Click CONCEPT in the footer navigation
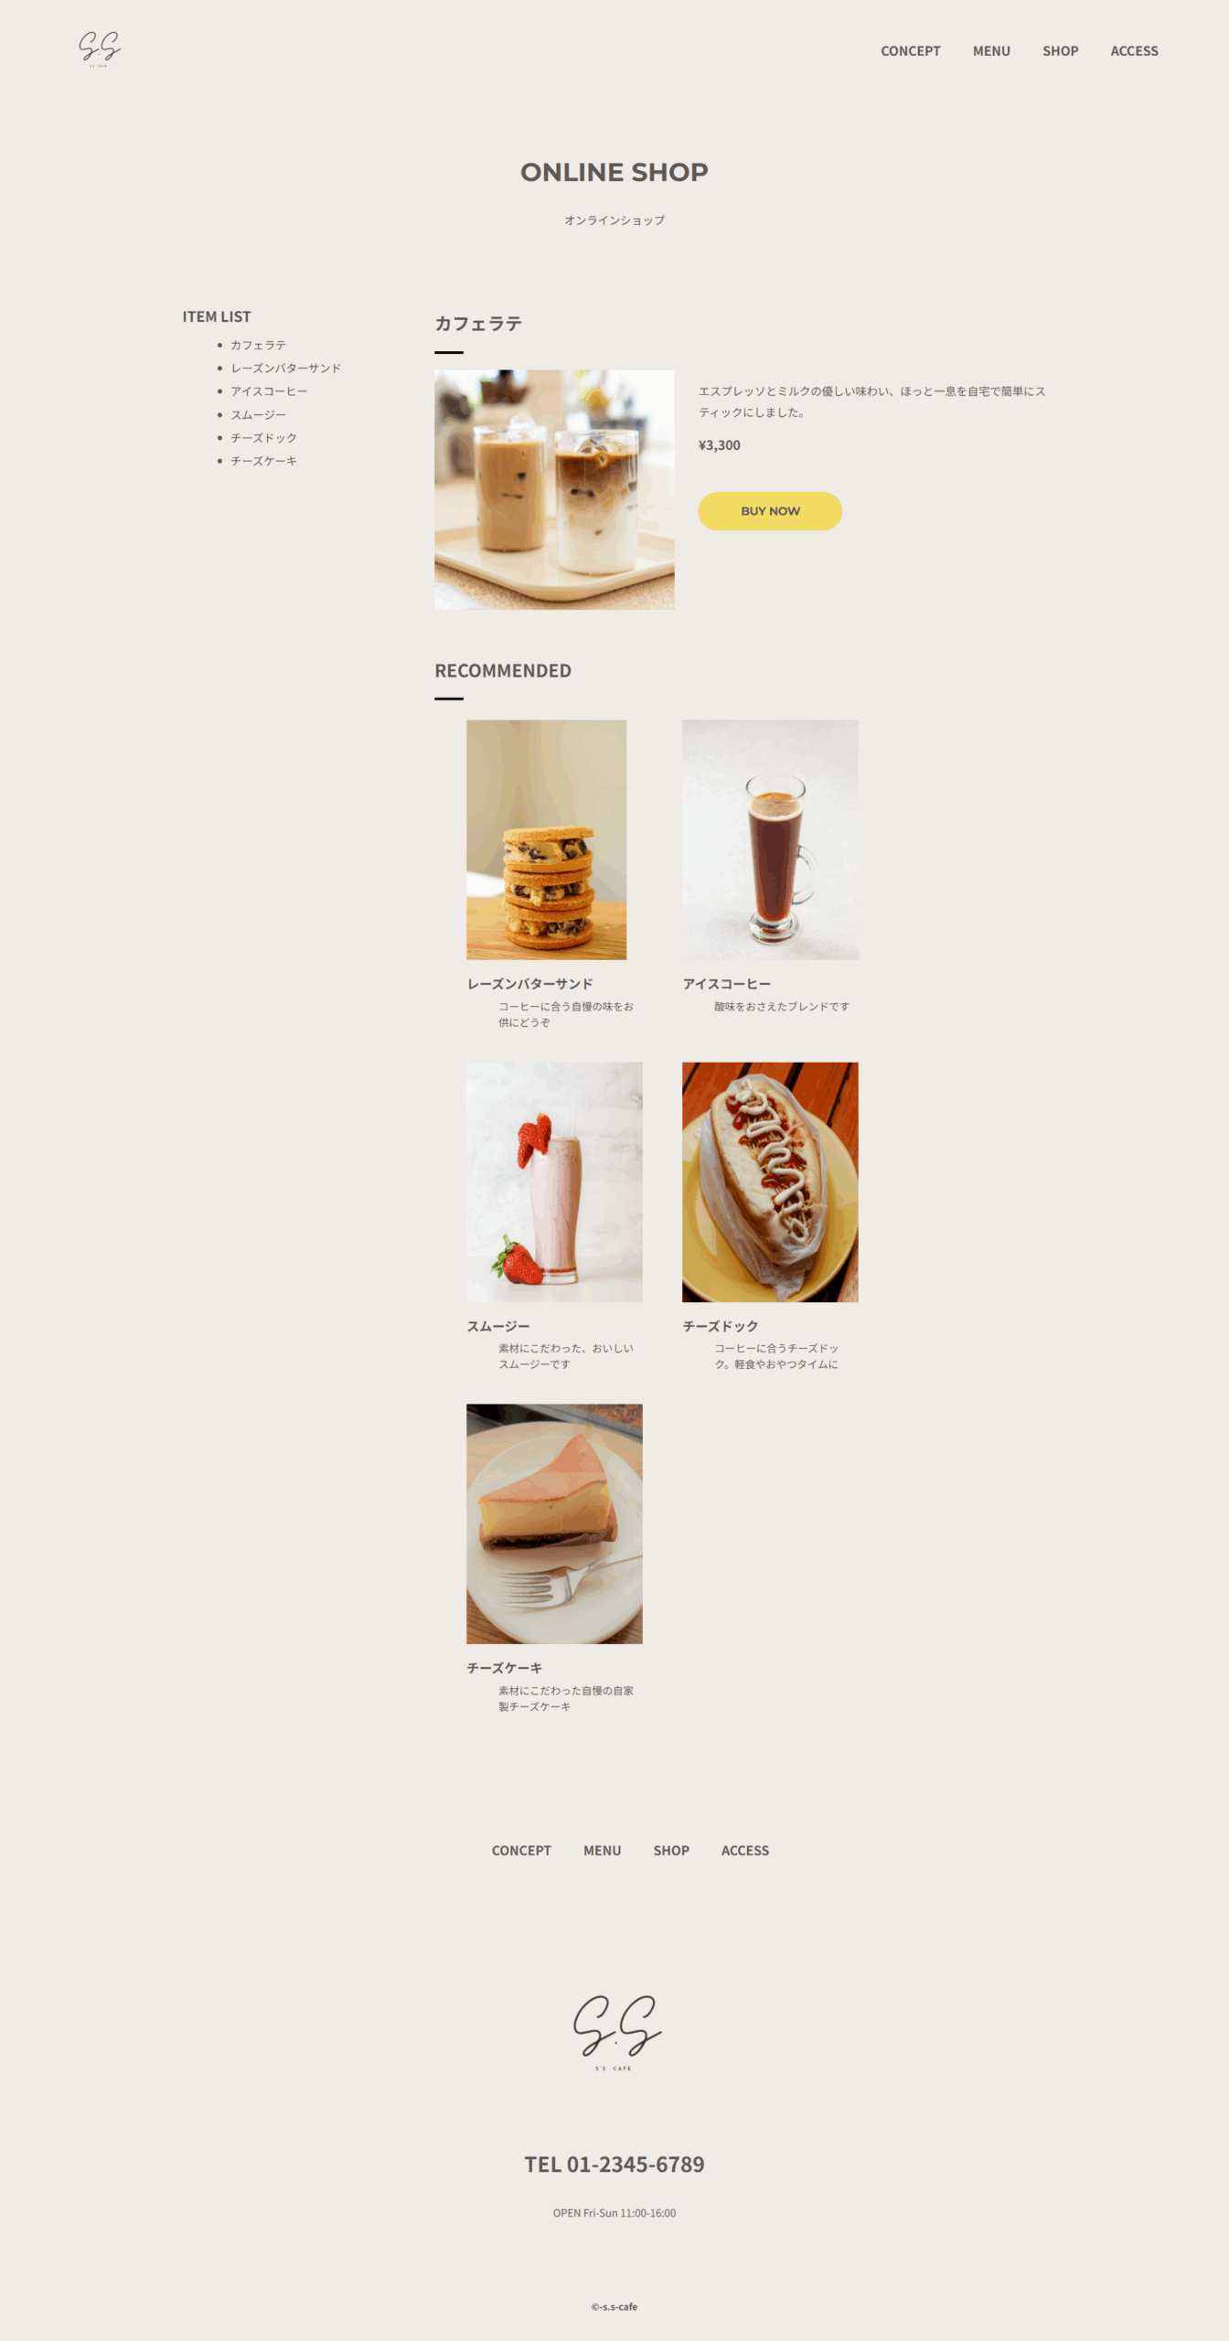 (521, 1850)
